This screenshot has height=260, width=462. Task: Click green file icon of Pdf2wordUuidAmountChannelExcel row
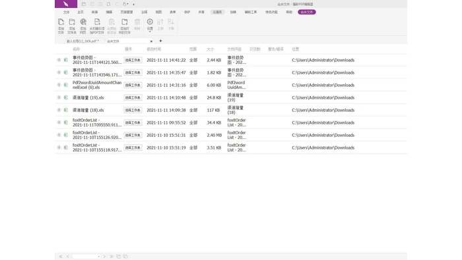coord(66,85)
